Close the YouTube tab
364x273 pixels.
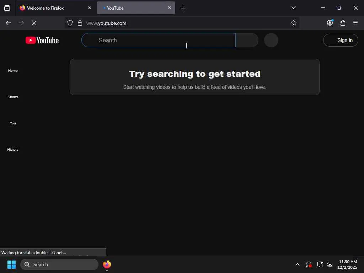point(170,8)
